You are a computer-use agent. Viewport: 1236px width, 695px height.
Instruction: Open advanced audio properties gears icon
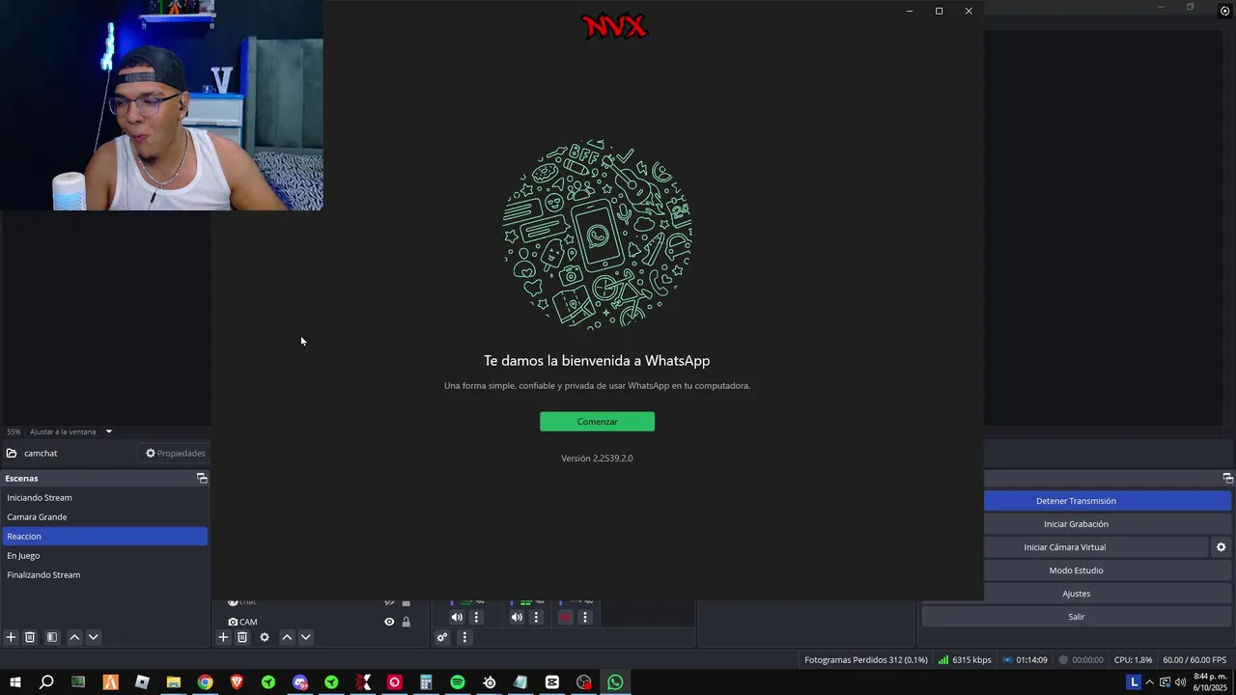click(442, 637)
